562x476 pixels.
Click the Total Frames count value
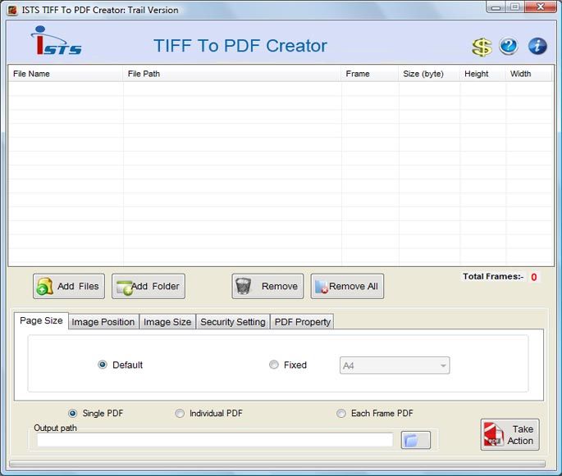[x=533, y=277]
